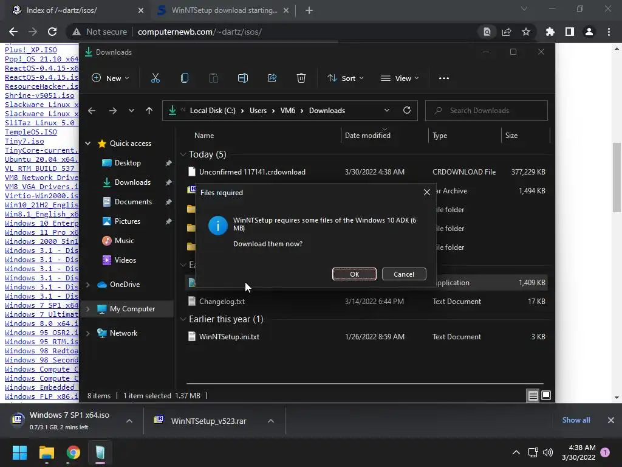
Task: Expand the My Computer tree node
Action: pos(87,308)
